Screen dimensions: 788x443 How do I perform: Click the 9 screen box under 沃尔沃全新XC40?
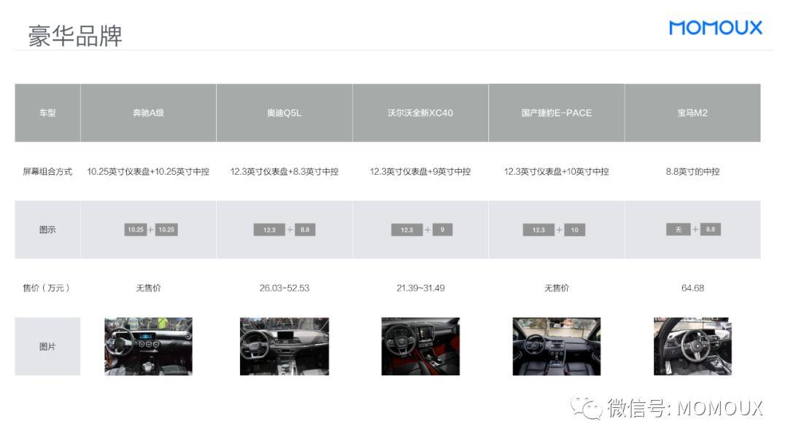click(442, 230)
